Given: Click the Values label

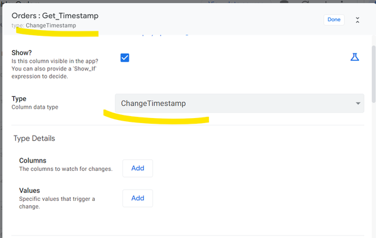Looking at the screenshot, I should 30,190.
